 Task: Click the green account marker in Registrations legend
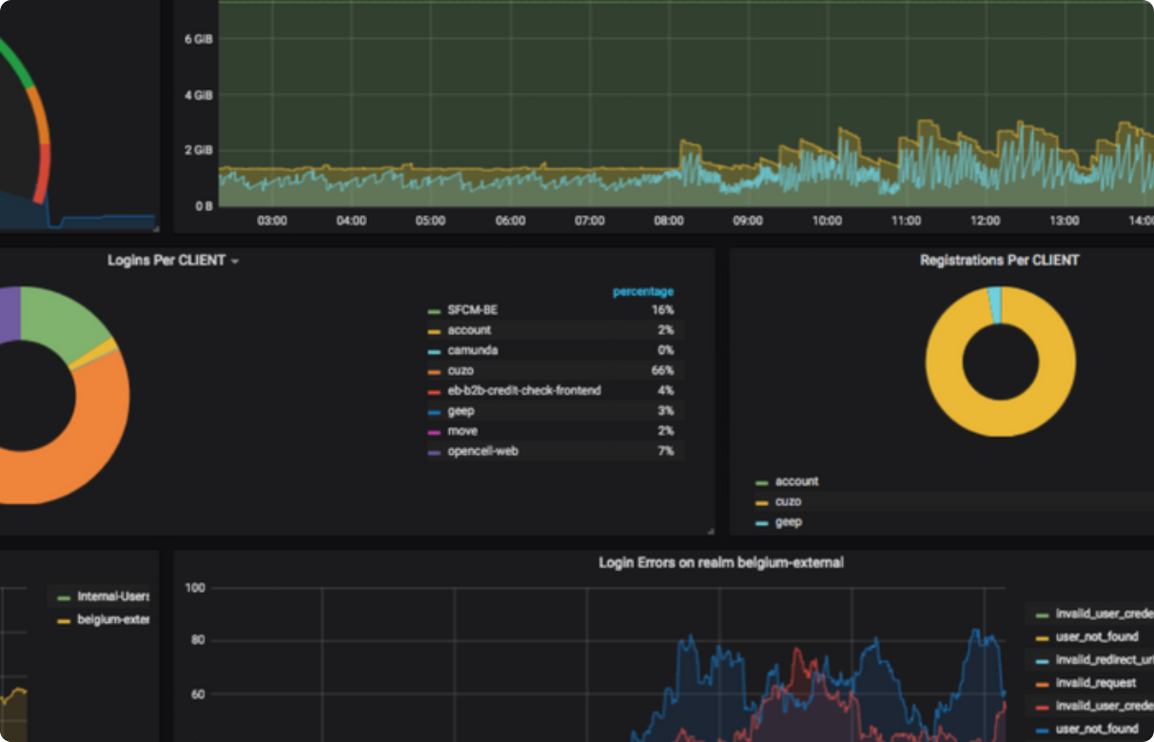pos(761,481)
